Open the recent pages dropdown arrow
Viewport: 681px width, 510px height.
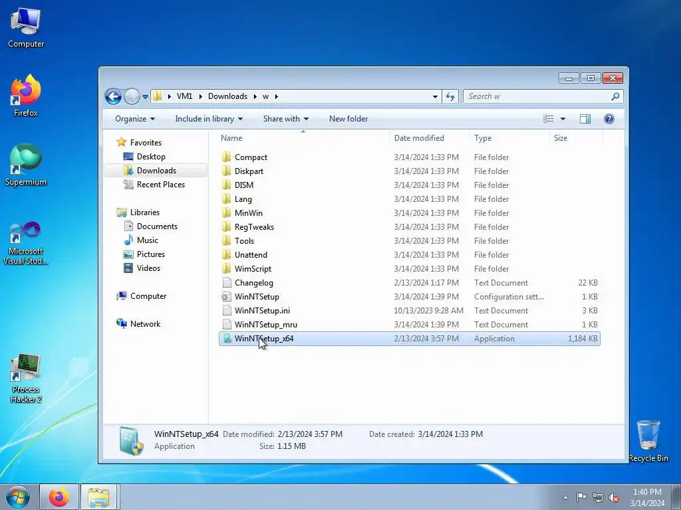coord(145,96)
